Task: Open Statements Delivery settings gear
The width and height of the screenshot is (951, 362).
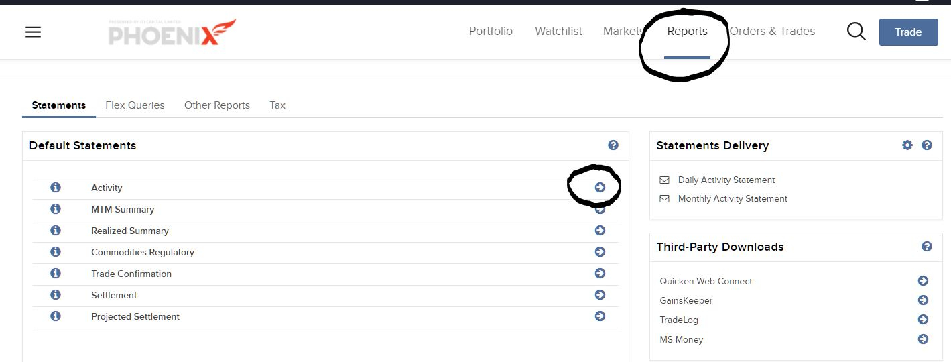Action: click(907, 145)
